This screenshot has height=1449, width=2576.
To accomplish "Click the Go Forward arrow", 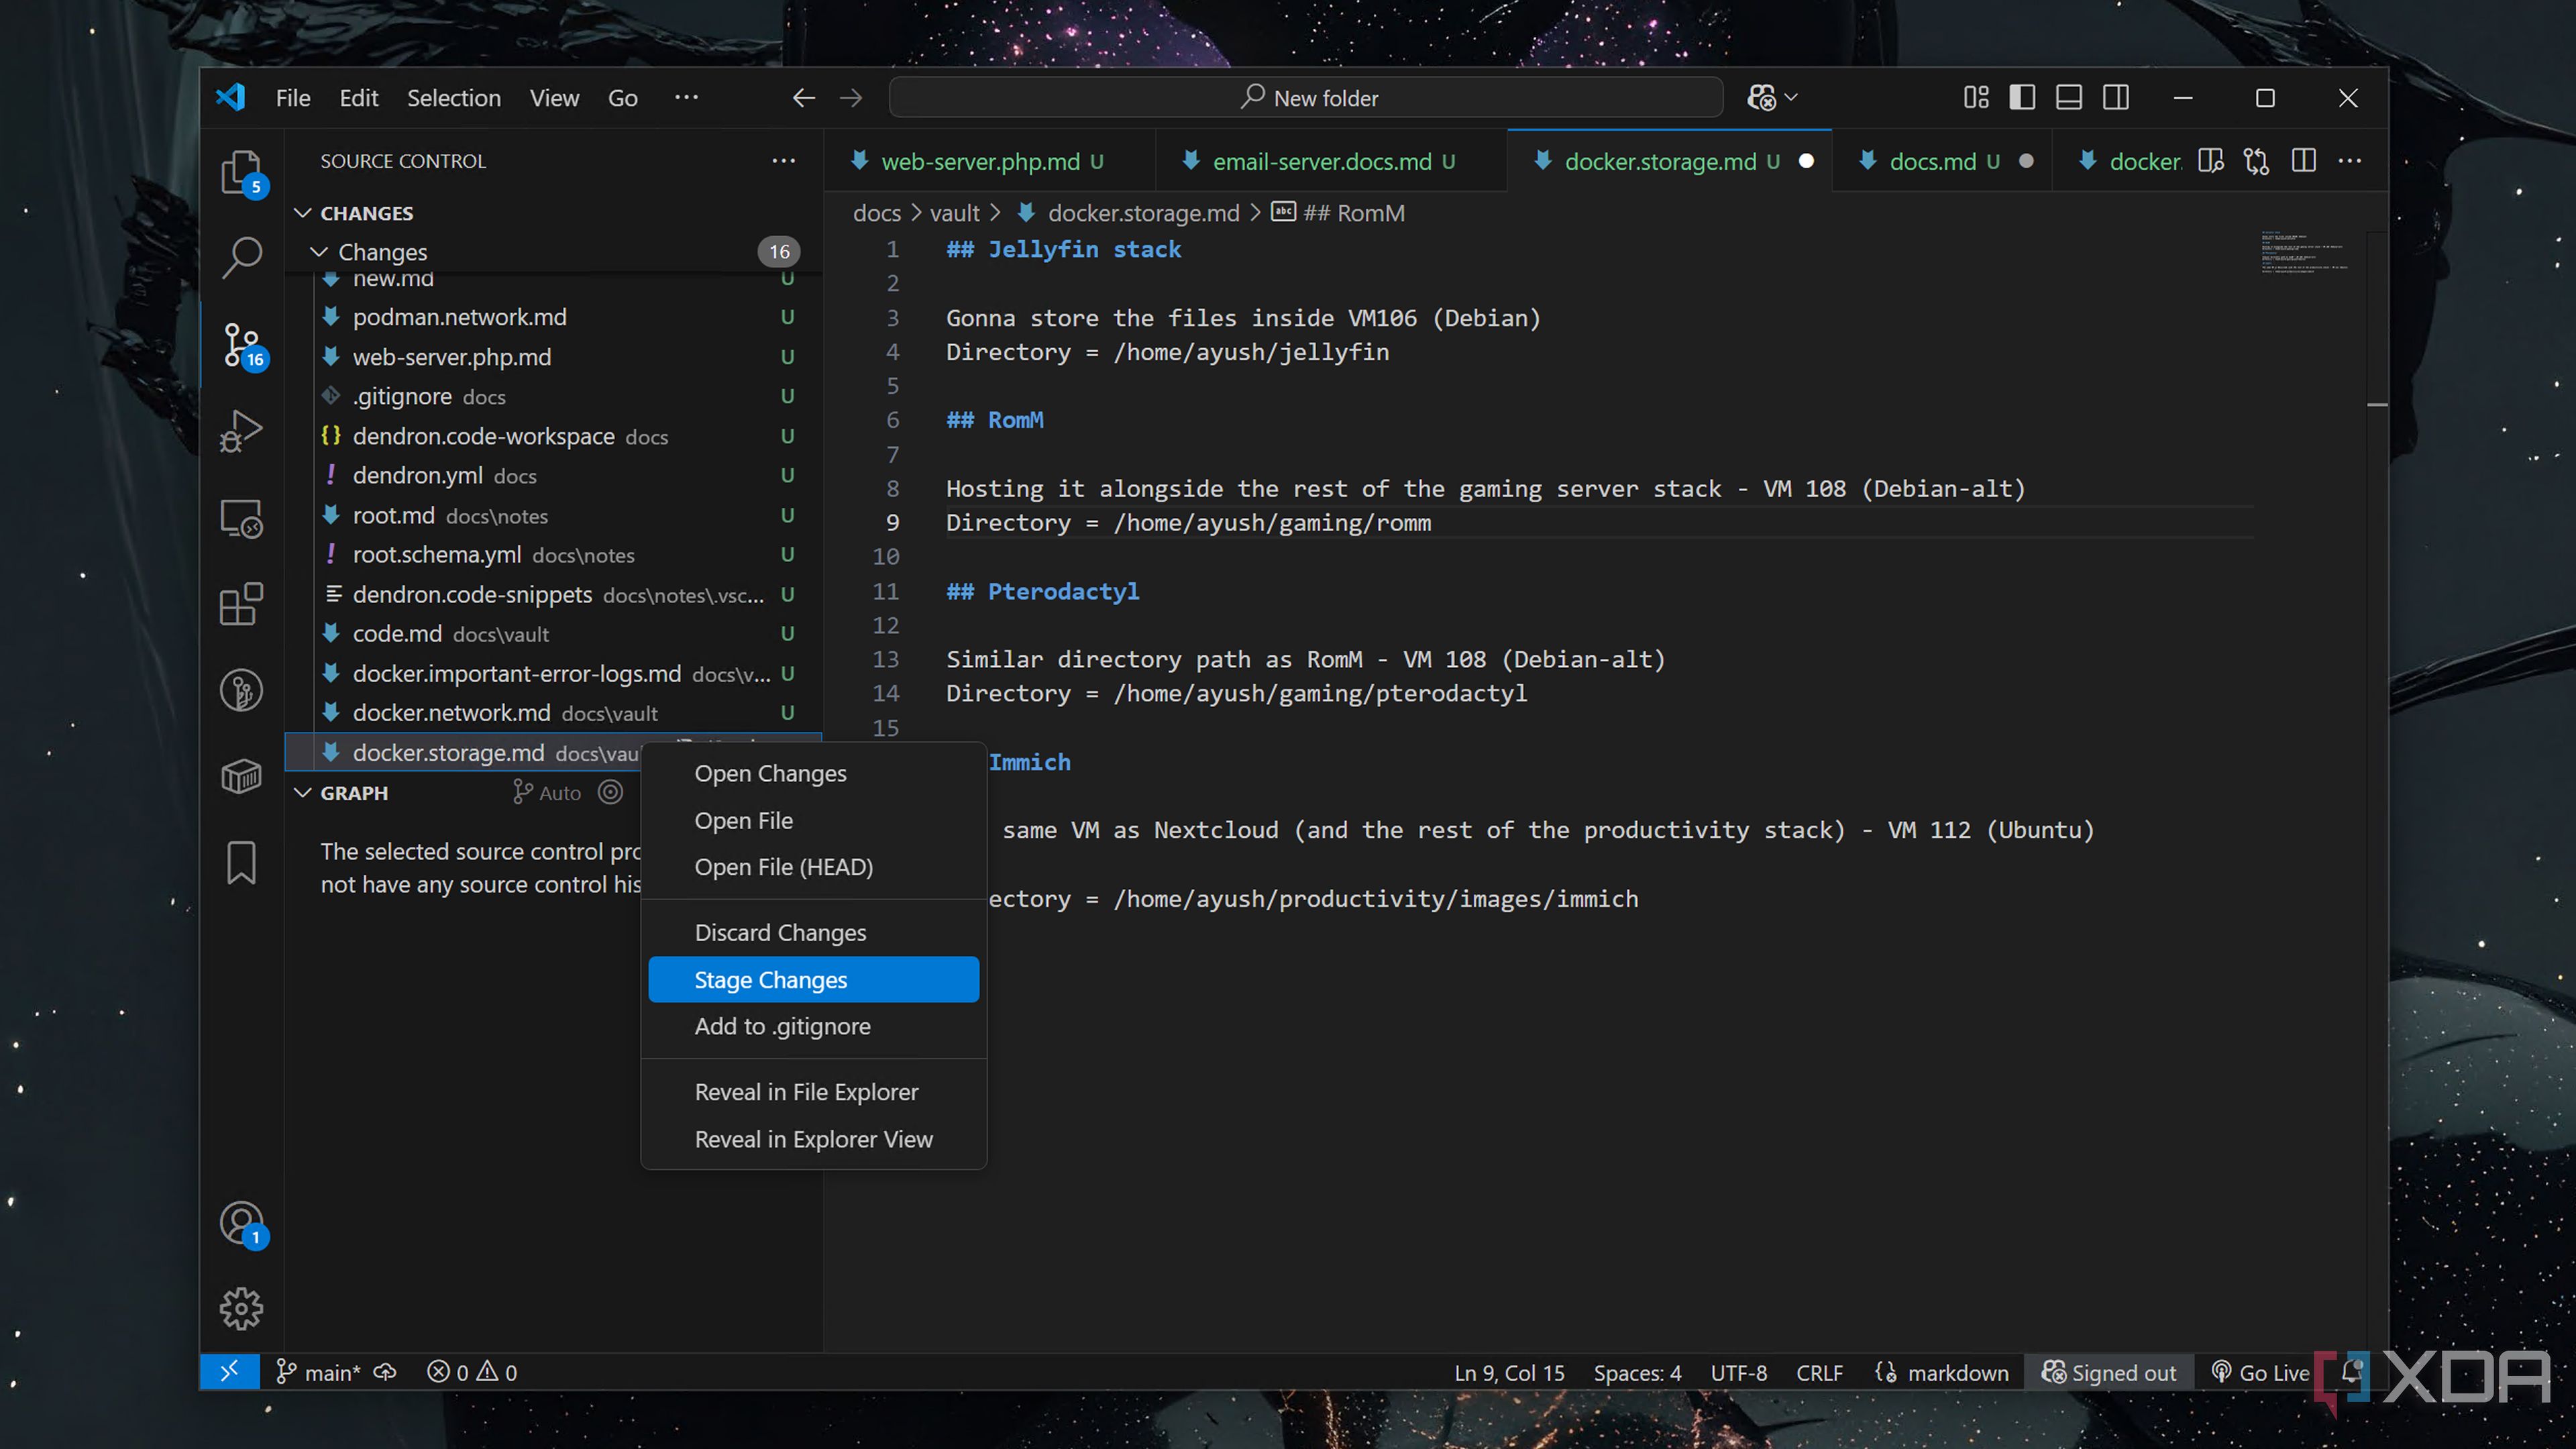I will pyautogui.click(x=851, y=98).
